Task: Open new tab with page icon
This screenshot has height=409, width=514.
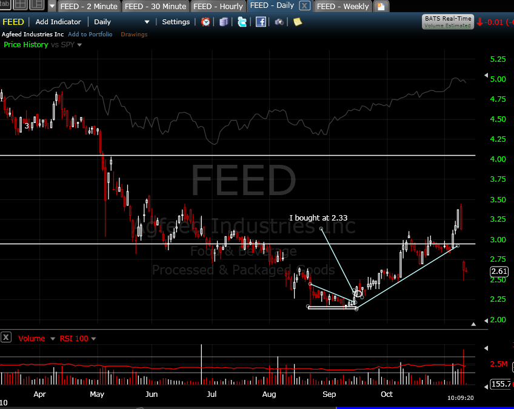Action: [381, 6]
